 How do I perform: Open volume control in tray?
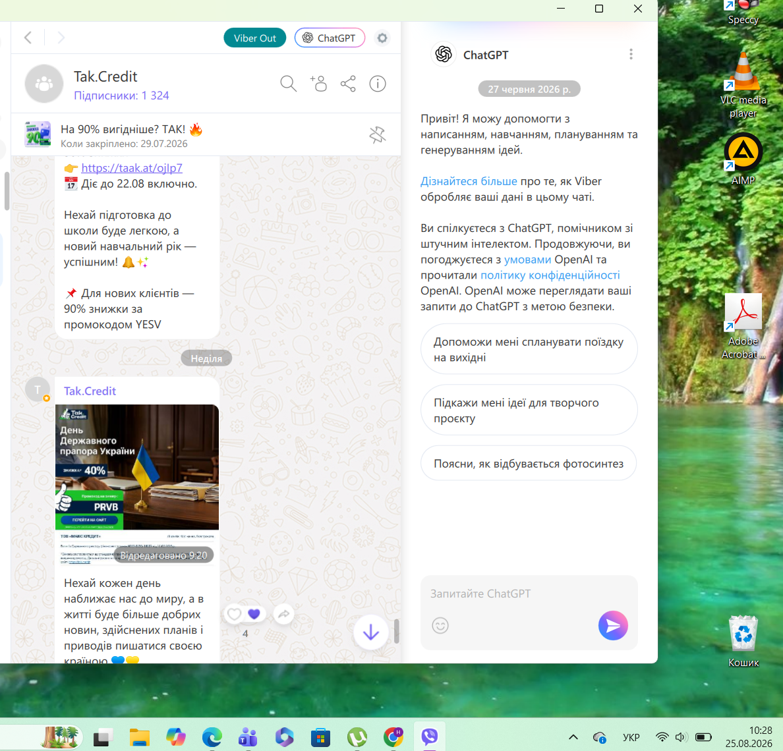pos(680,737)
